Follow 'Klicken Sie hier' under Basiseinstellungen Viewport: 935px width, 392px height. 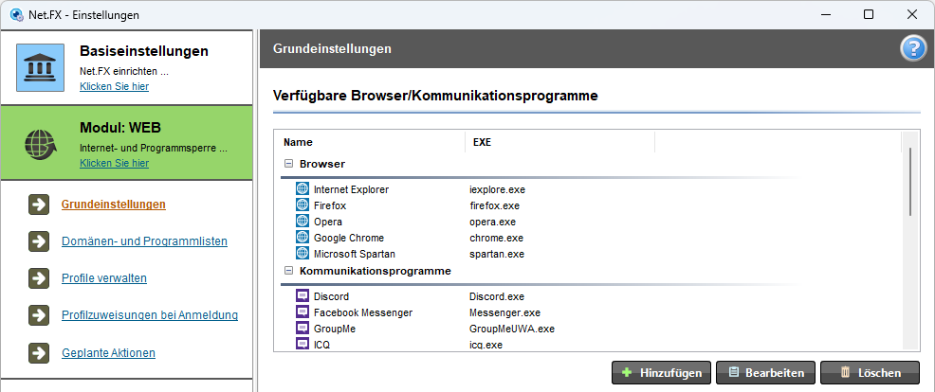114,86
